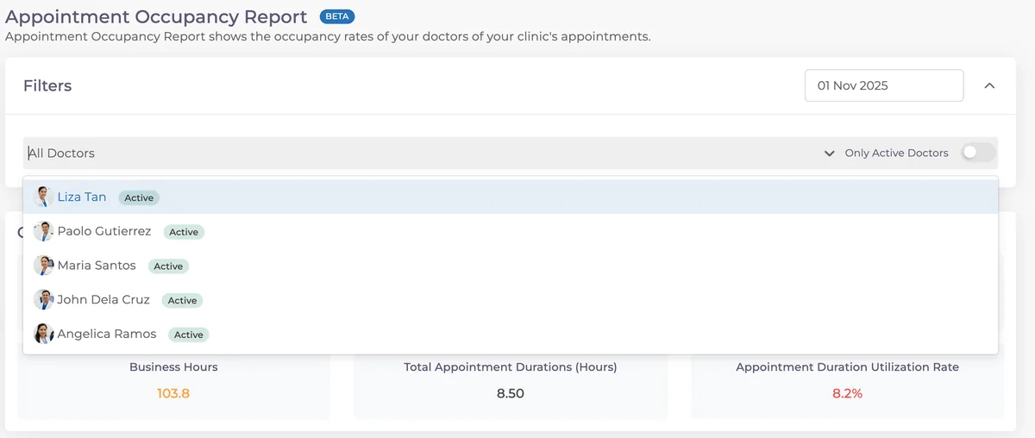
Task: Collapse the Filters panel with the chevron
Action: pyautogui.click(x=989, y=85)
